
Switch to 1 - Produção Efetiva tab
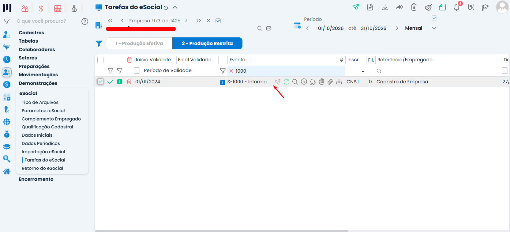pyautogui.click(x=139, y=43)
